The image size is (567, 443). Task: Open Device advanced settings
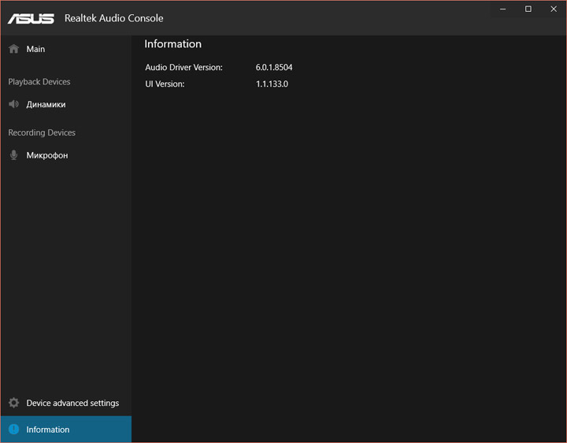[66, 403]
